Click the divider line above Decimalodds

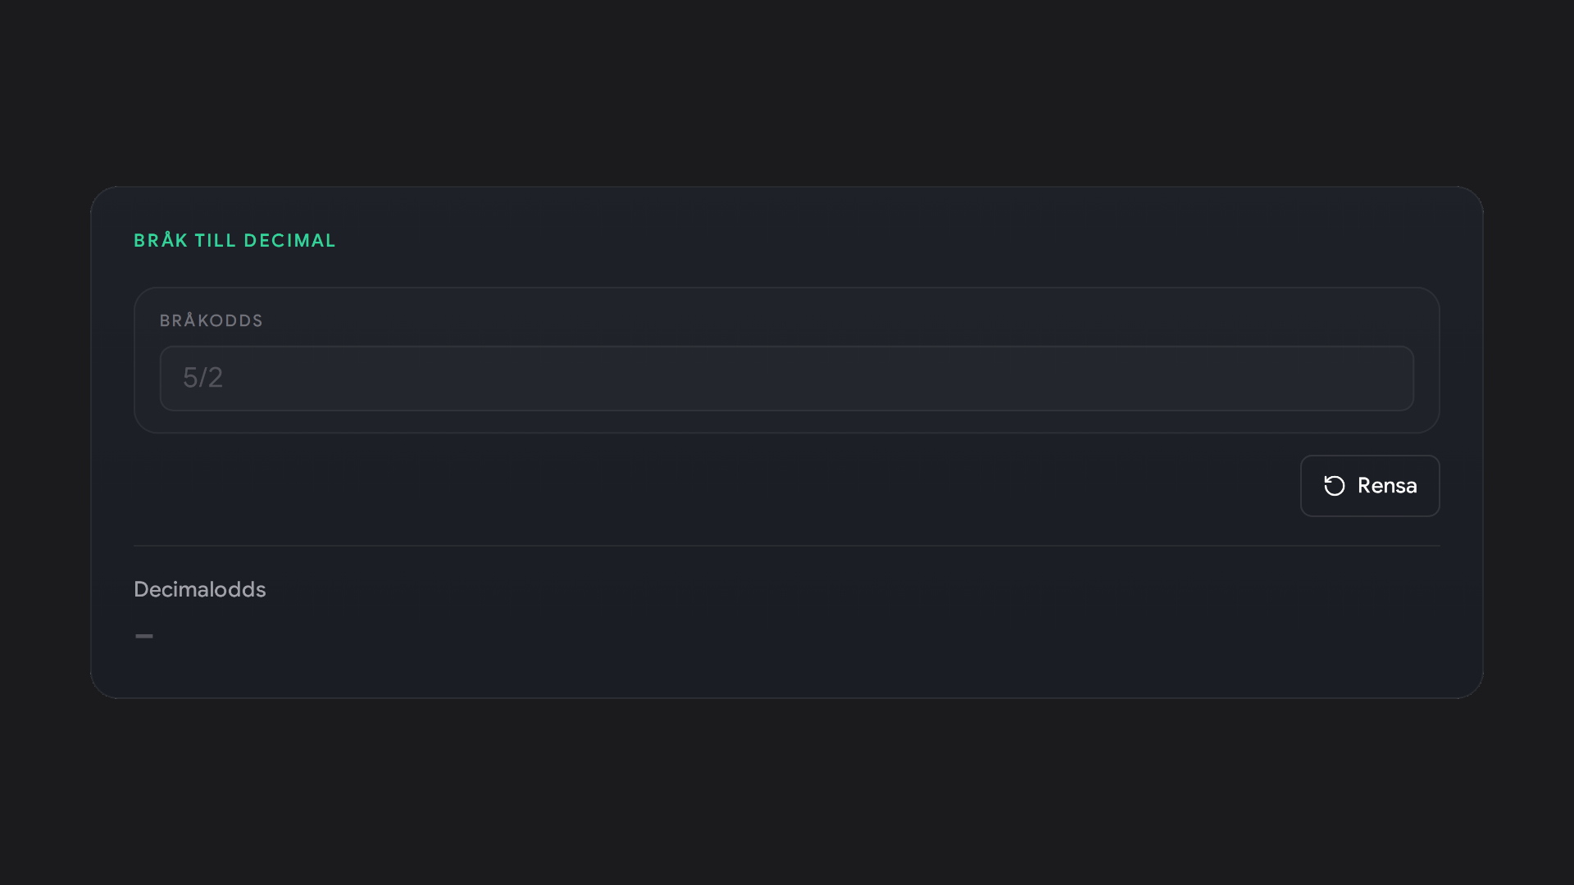786,546
